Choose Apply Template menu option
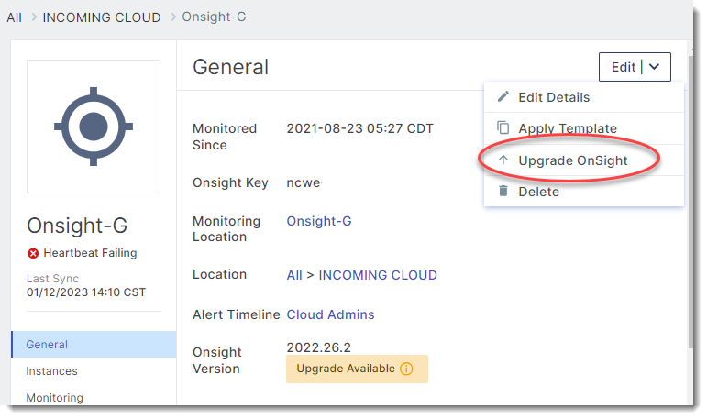 (568, 128)
